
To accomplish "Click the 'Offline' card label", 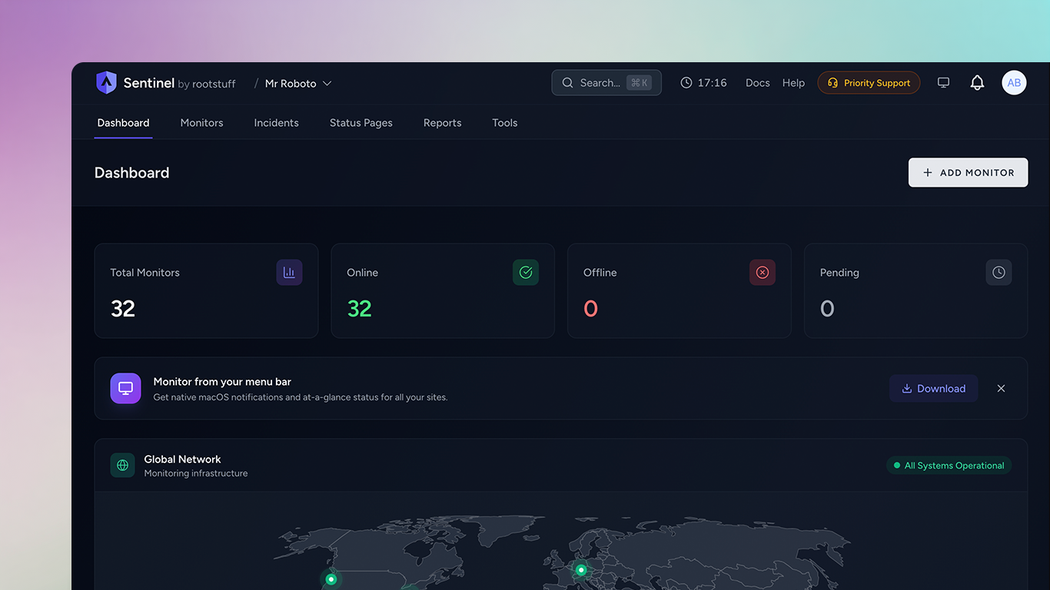I will point(600,273).
